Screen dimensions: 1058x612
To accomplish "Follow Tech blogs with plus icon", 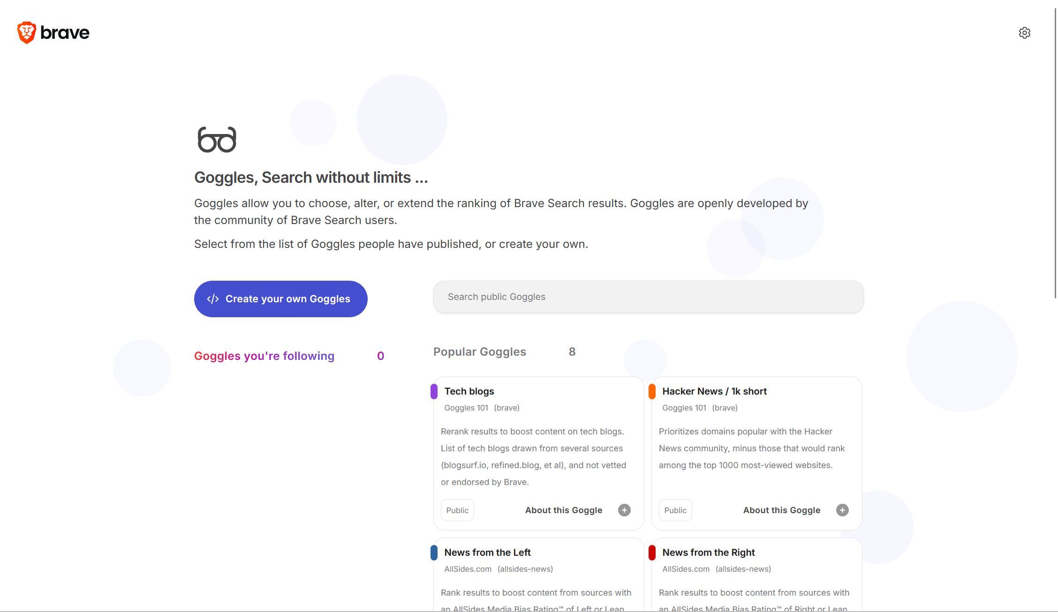I will [x=624, y=510].
